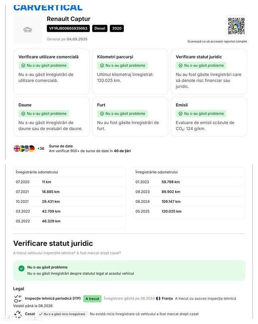Select the 05.2025 odometer record row
Screen dimensions: 258x324
click(x=189, y=211)
